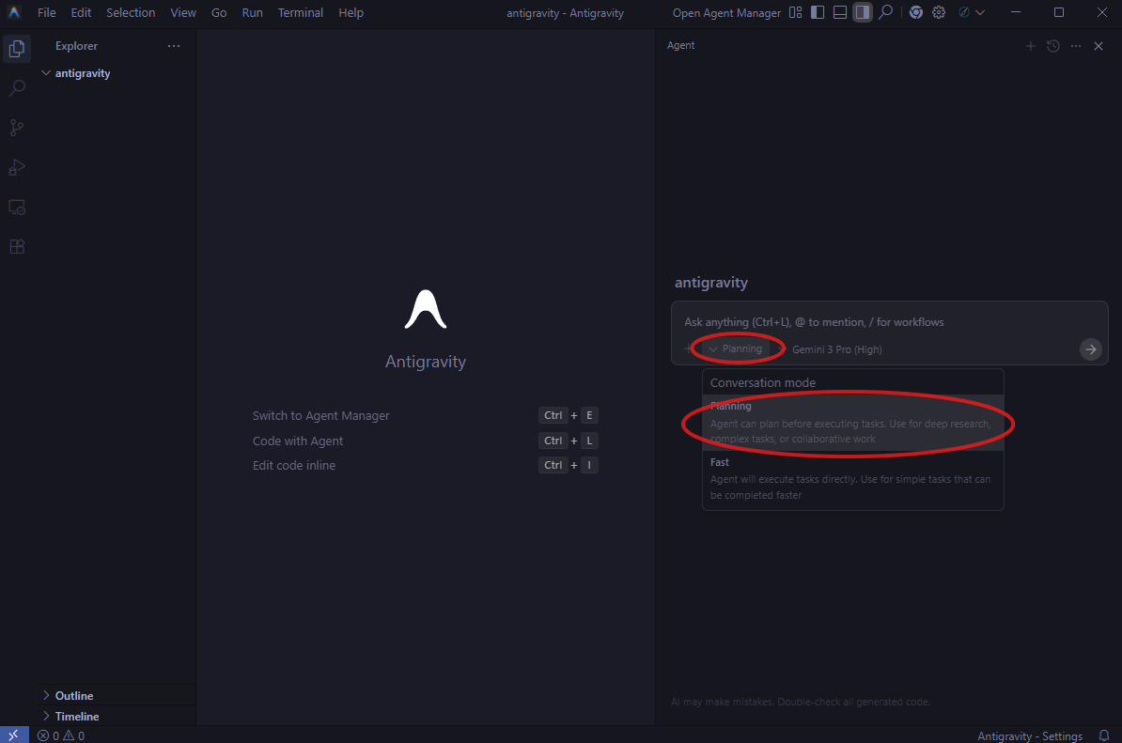Image resolution: width=1122 pixels, height=743 pixels.
Task: Click Code with Agent shortcut
Action: 298,441
